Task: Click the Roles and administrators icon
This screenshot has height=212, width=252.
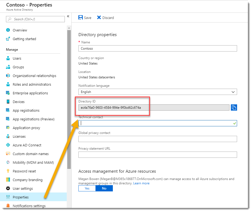Action: click(8, 84)
